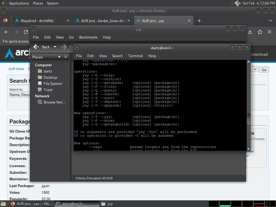
Task: Click the Firefox forward arrow
Action: click(x=16, y=32)
